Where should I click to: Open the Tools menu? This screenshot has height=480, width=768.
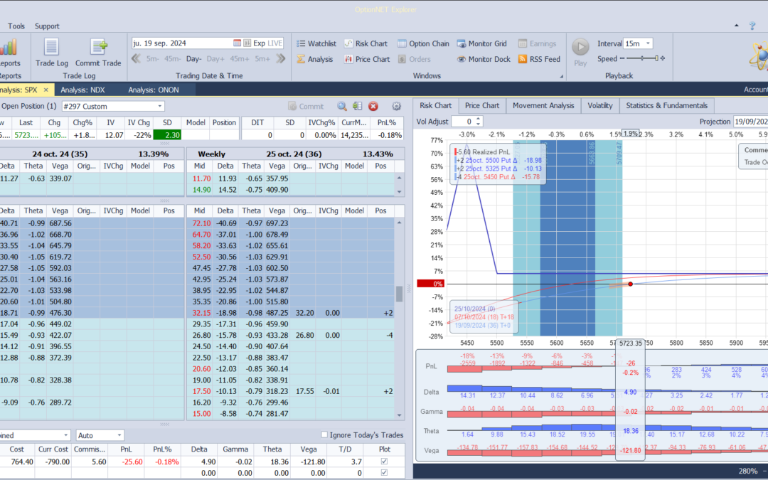click(16, 26)
